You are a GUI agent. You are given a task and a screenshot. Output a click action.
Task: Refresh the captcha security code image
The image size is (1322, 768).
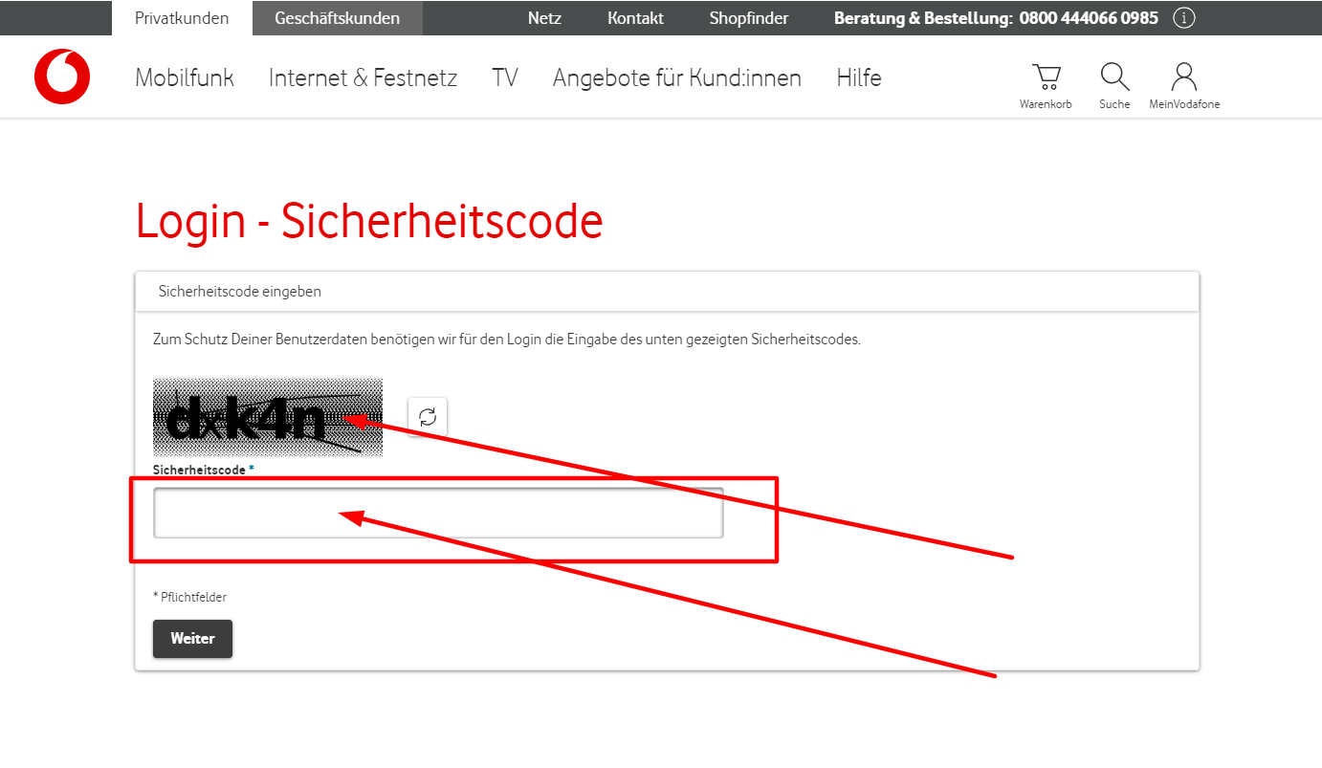coord(428,417)
